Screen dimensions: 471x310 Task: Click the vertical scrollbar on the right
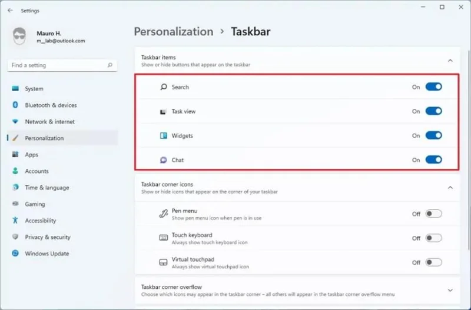pyautogui.click(x=469, y=150)
